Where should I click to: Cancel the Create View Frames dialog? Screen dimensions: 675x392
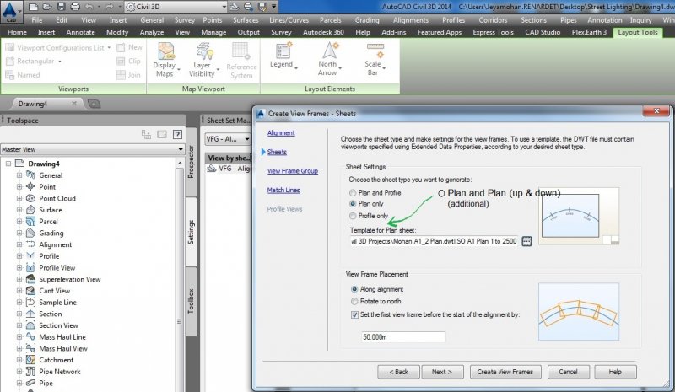pyautogui.click(x=568, y=372)
